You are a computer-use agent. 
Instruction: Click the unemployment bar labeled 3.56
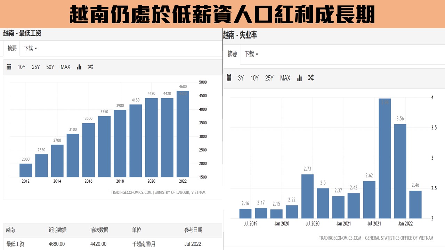pos(400,171)
